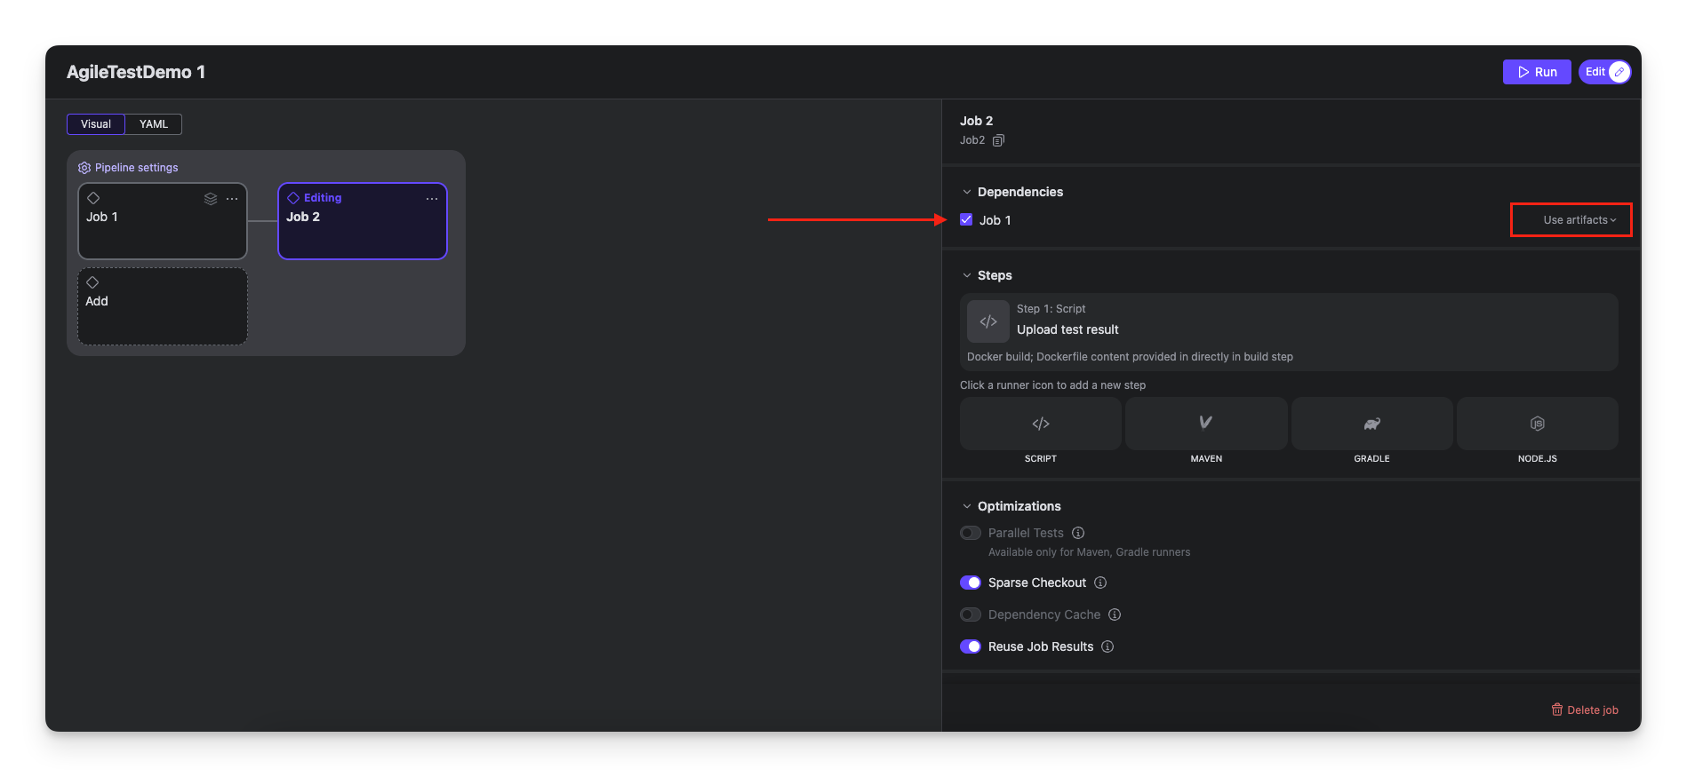Collapse the Optimizations section
The image size is (1687, 777).
[x=967, y=506]
